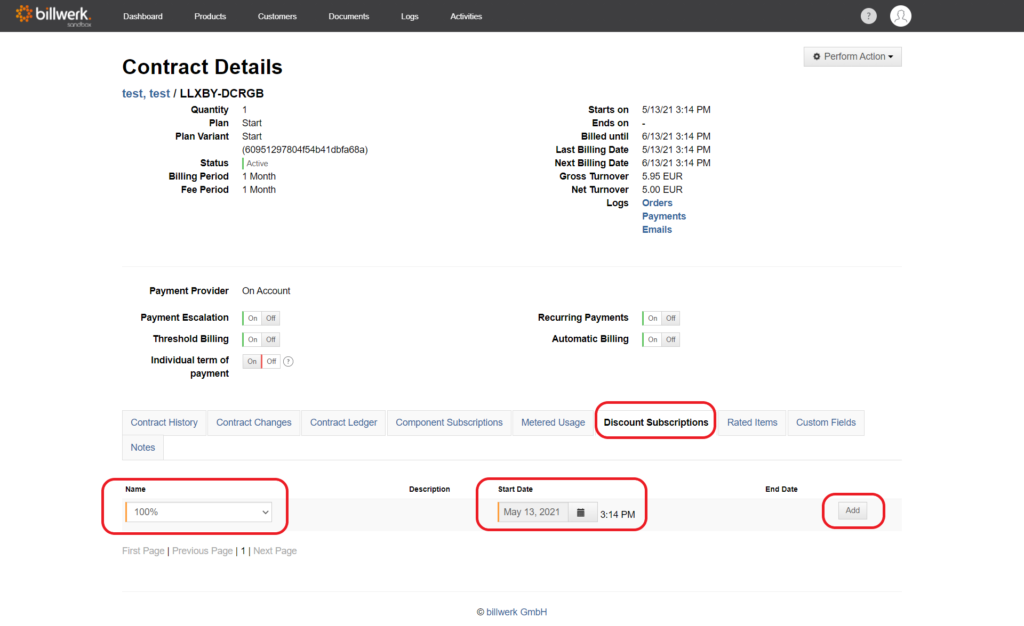Select the Discount Subscriptions tab

click(x=656, y=422)
